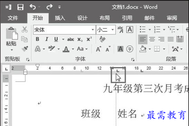Save the document with the floppy disk icon
189x126 pixels.
point(20,7)
